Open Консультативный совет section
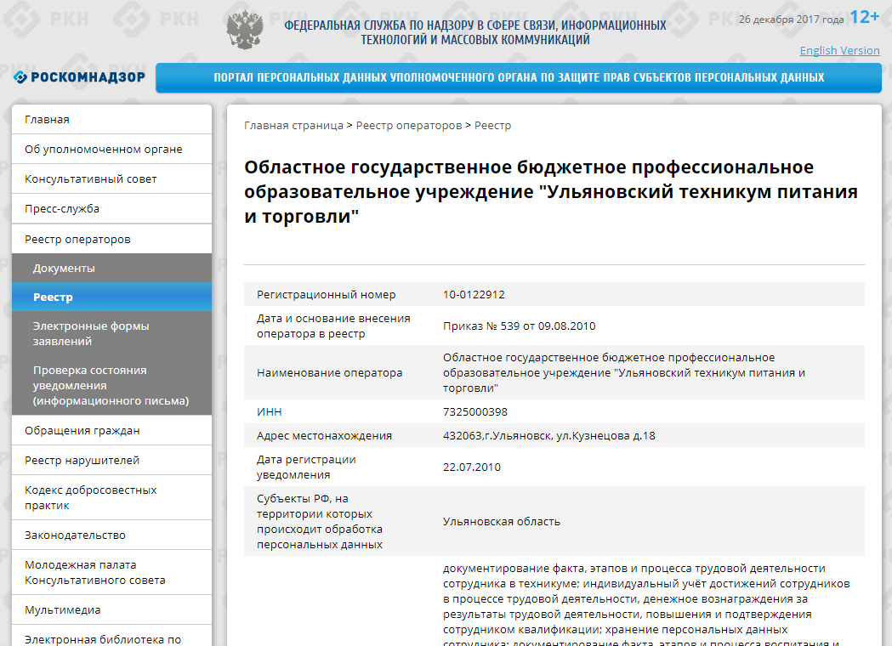Image resolution: width=892 pixels, height=646 pixels. [90, 179]
